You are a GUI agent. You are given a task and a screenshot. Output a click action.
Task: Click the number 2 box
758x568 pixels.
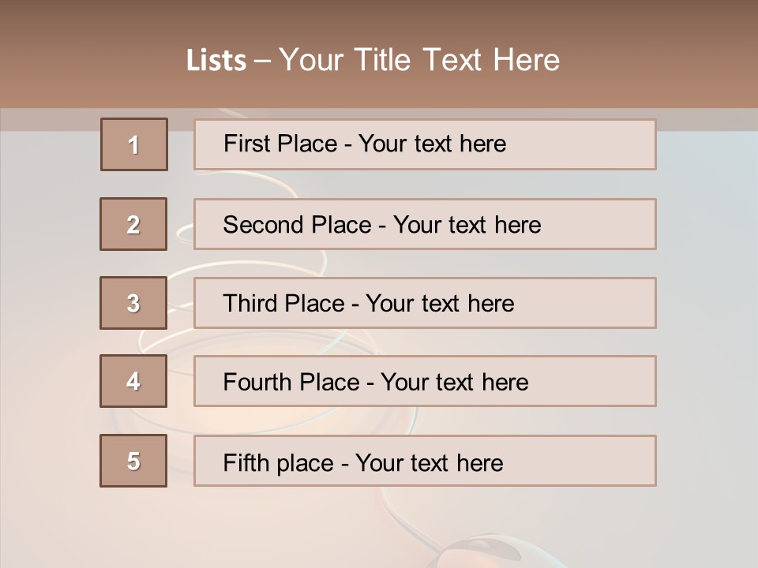133,224
